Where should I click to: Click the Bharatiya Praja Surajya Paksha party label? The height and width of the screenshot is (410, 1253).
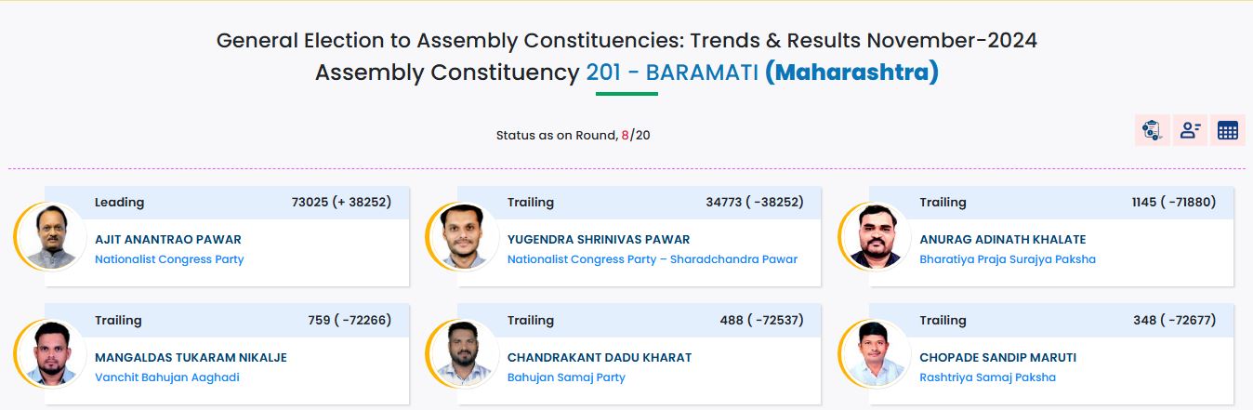(x=1008, y=259)
